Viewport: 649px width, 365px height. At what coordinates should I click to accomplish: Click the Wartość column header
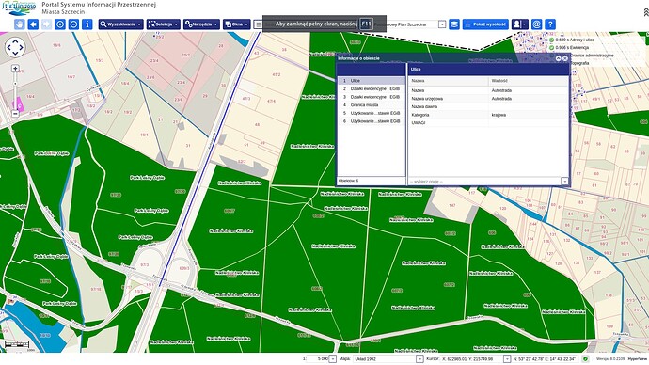point(529,81)
